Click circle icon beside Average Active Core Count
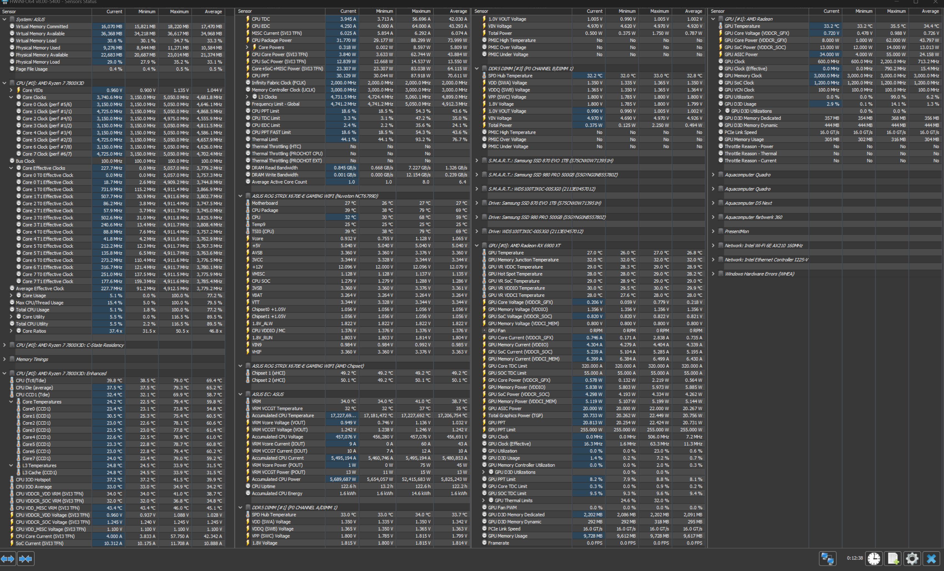 248,182
